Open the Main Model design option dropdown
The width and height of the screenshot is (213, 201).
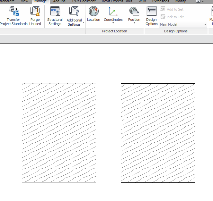[183, 24]
